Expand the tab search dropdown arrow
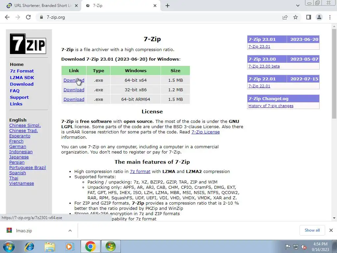The height and width of the screenshot is (253, 337). coord(298,6)
